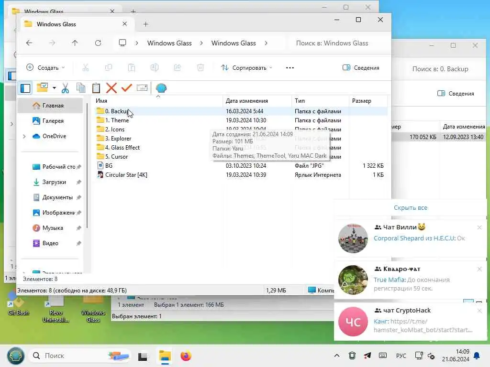Close the Windows Glass tab

[x=125, y=24]
